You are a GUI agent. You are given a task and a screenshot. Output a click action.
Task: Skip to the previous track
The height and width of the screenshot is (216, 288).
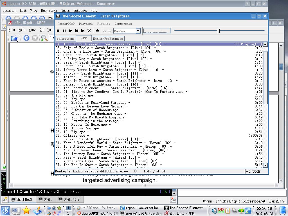76,31
